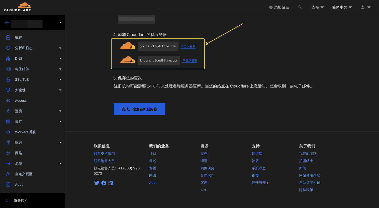The image size is (379, 208).
Task: Open Cloudflare's Twitter page icon
Action: click(x=97, y=183)
